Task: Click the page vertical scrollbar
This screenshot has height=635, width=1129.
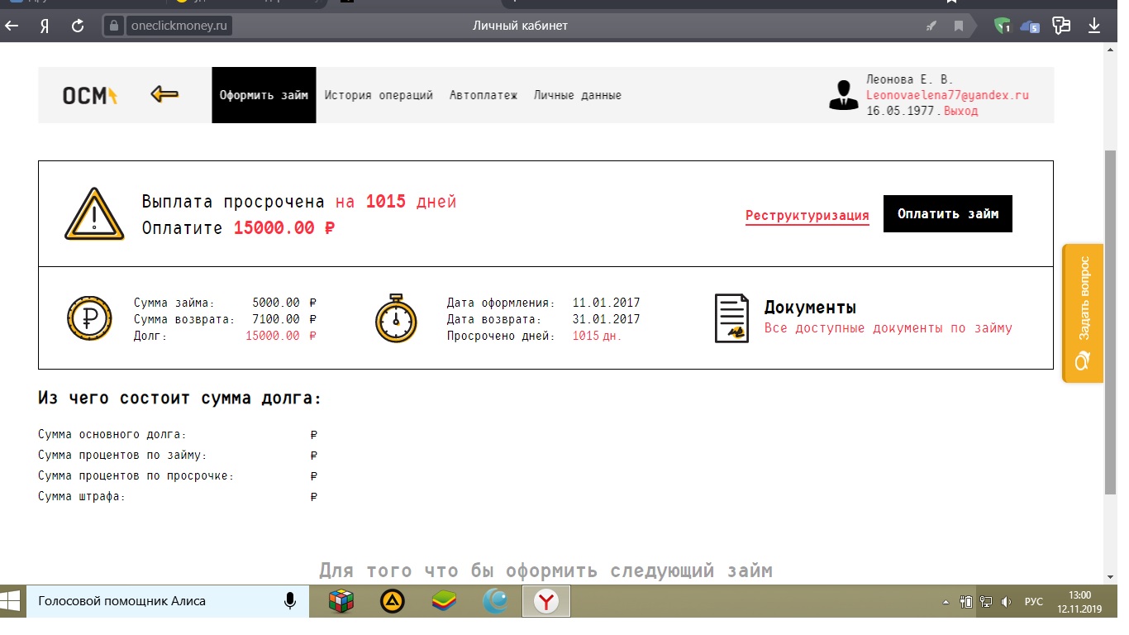Action: (x=1110, y=322)
